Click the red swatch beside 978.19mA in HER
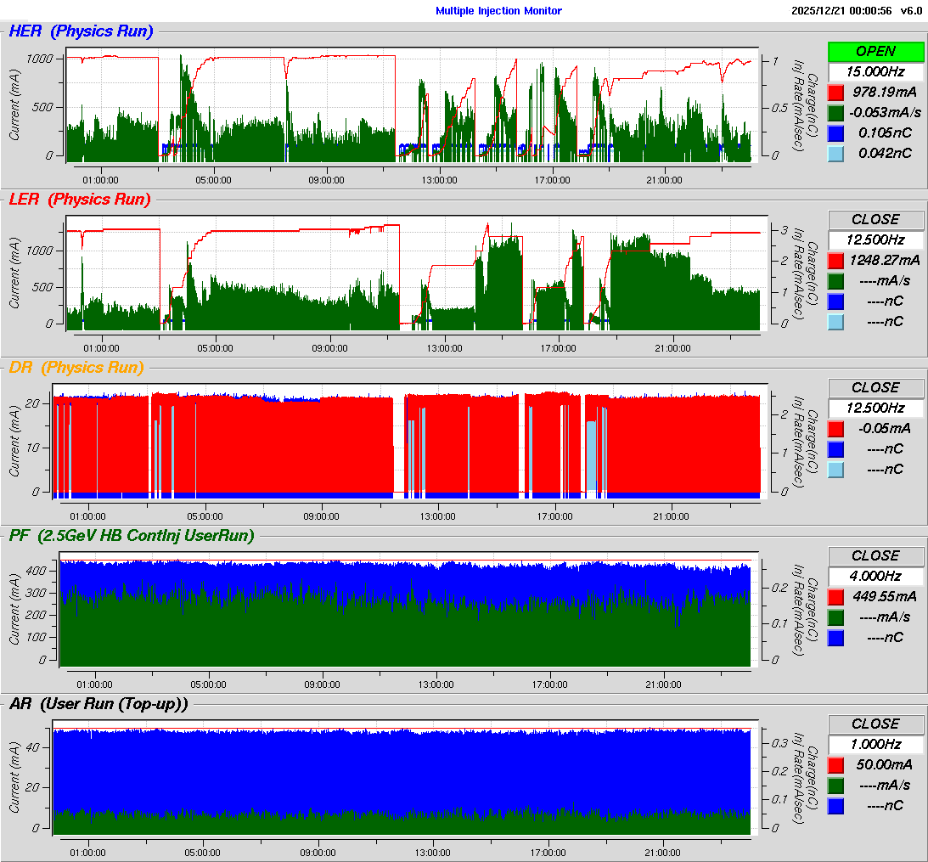 pos(835,93)
